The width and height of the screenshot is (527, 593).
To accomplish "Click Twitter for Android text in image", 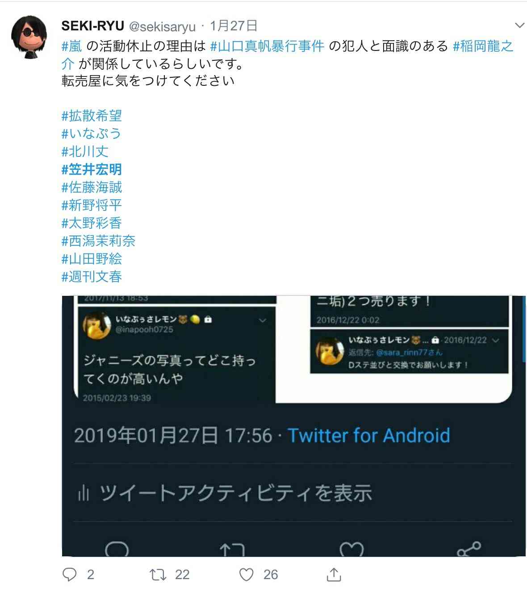I will (368, 435).
